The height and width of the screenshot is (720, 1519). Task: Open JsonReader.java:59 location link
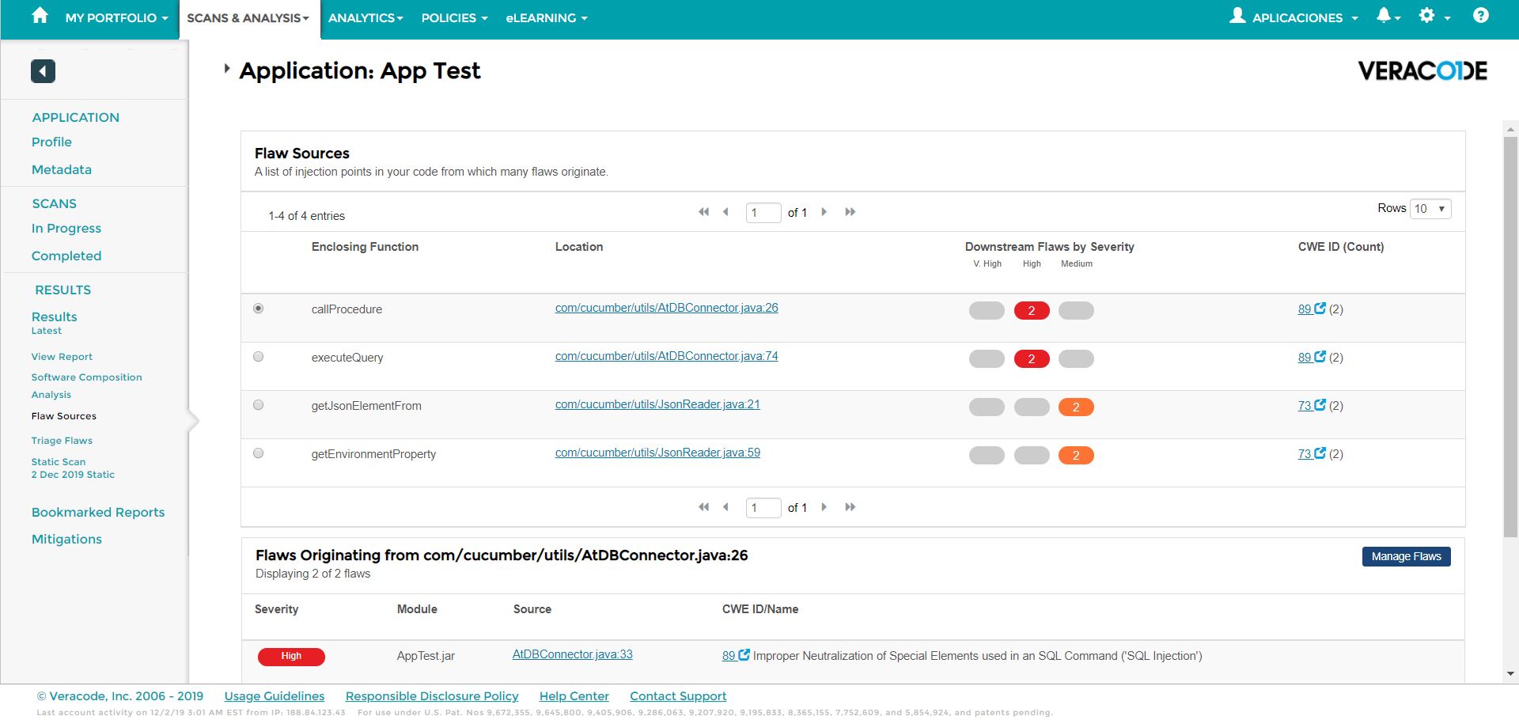pos(657,453)
